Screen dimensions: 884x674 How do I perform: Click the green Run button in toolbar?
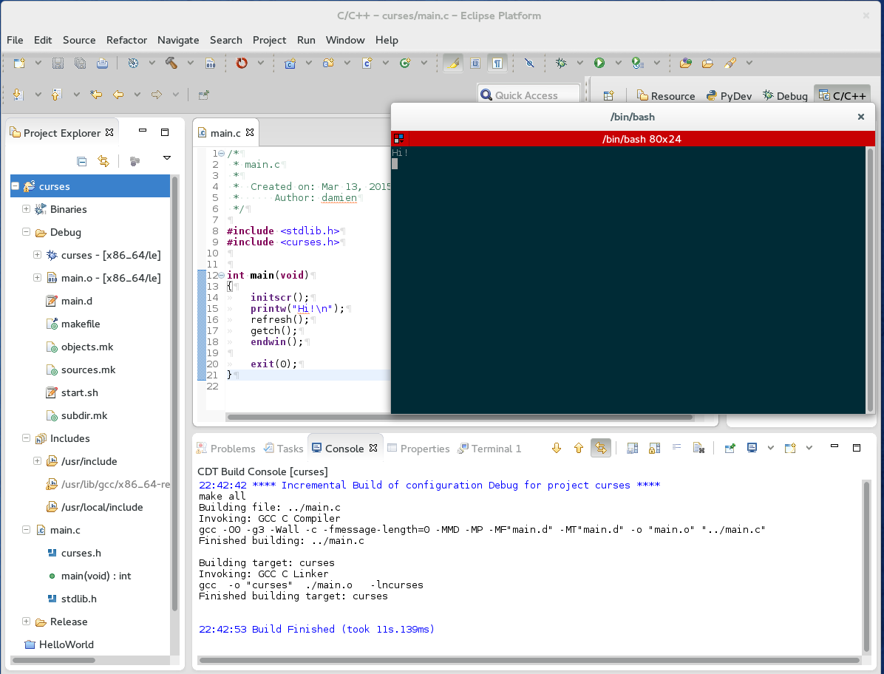[599, 63]
